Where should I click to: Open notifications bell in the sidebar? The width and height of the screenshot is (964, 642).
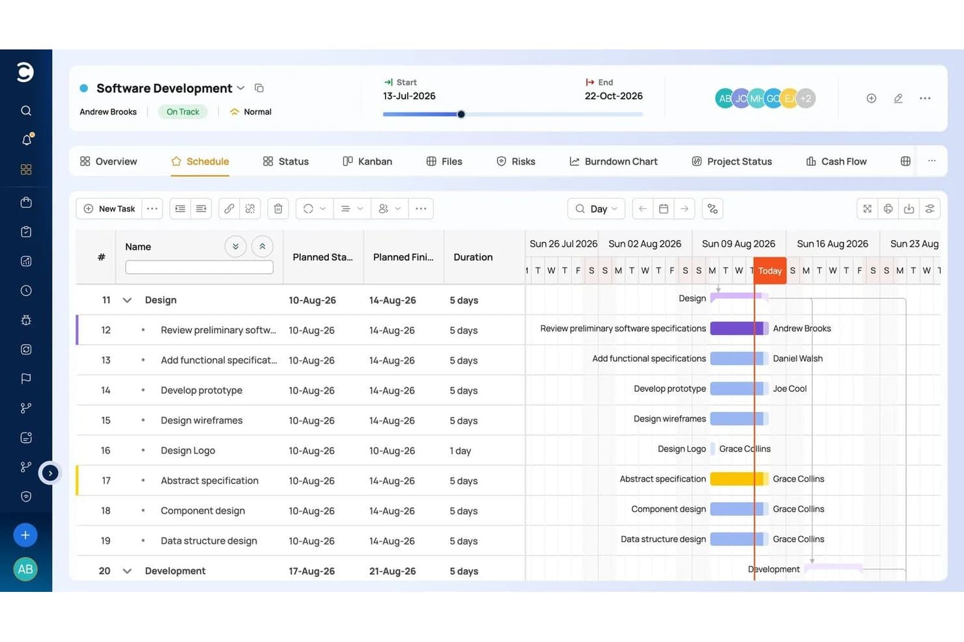pyautogui.click(x=26, y=140)
